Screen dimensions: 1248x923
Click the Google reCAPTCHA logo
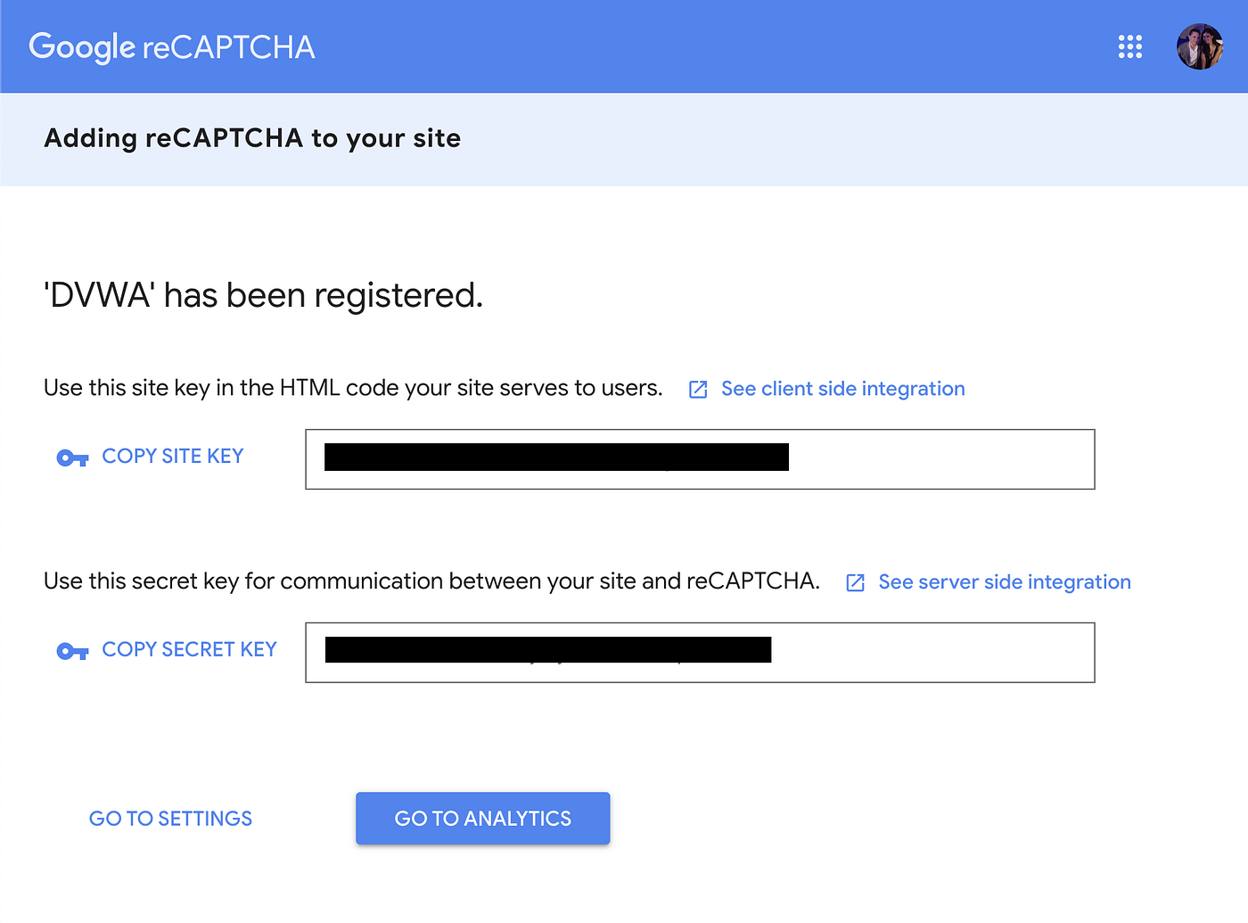(x=172, y=47)
